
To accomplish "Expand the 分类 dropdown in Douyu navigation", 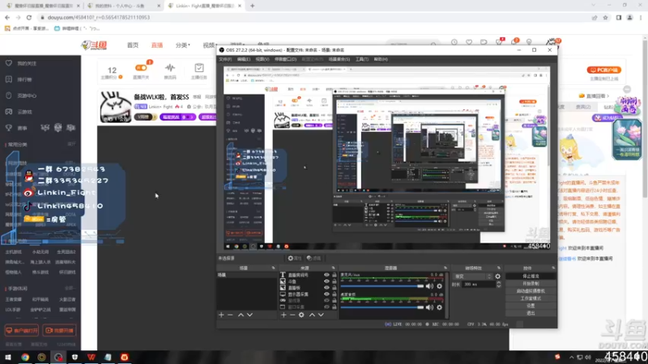I will tap(183, 45).
